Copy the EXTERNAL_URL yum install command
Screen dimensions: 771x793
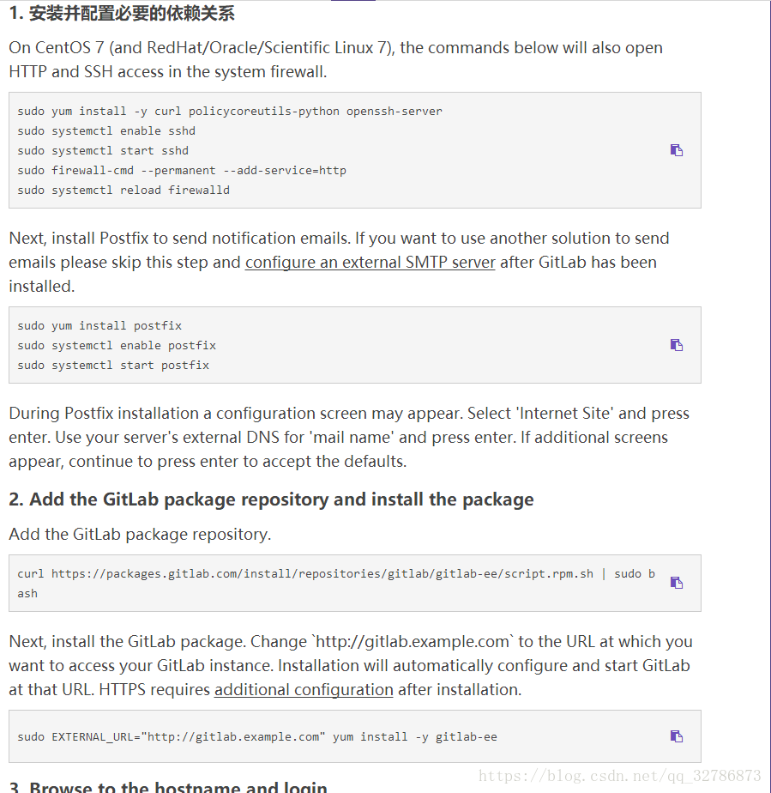(676, 735)
